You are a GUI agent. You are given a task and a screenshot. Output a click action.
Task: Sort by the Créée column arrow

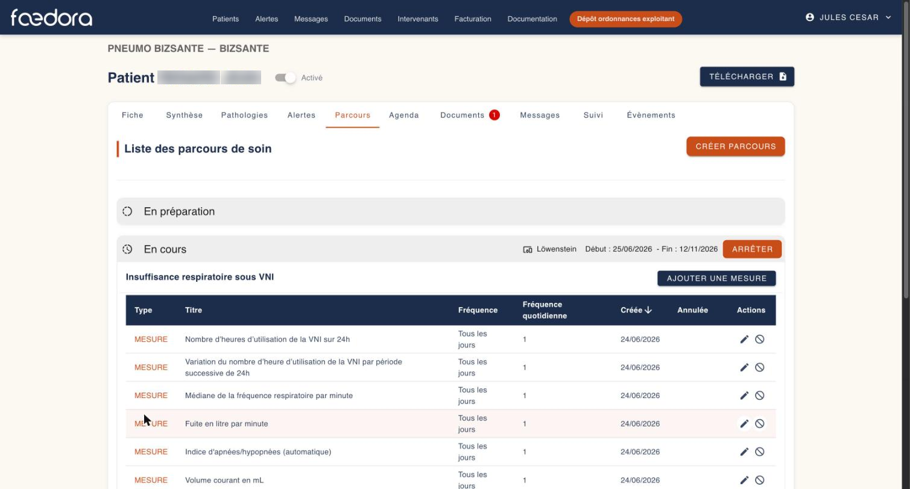[x=648, y=310]
